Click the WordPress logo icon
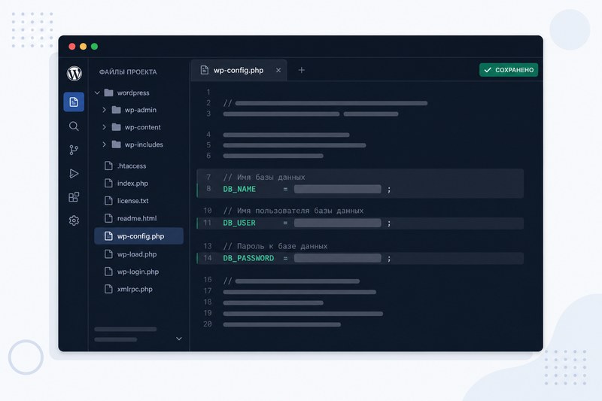This screenshot has height=401, width=602. (74, 73)
